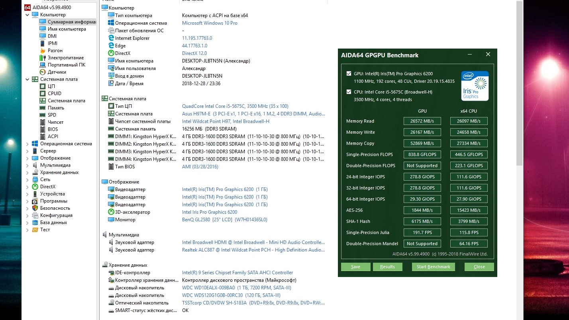The width and height of the screenshot is (569, 320).
Task: Open the WDC WD10EALX-009BA0 disk link
Action: click(x=237, y=288)
